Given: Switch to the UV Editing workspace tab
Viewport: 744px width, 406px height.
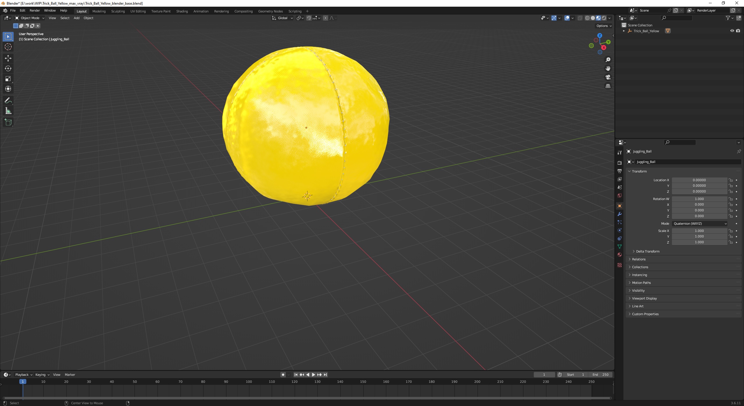Looking at the screenshot, I should pos(138,11).
